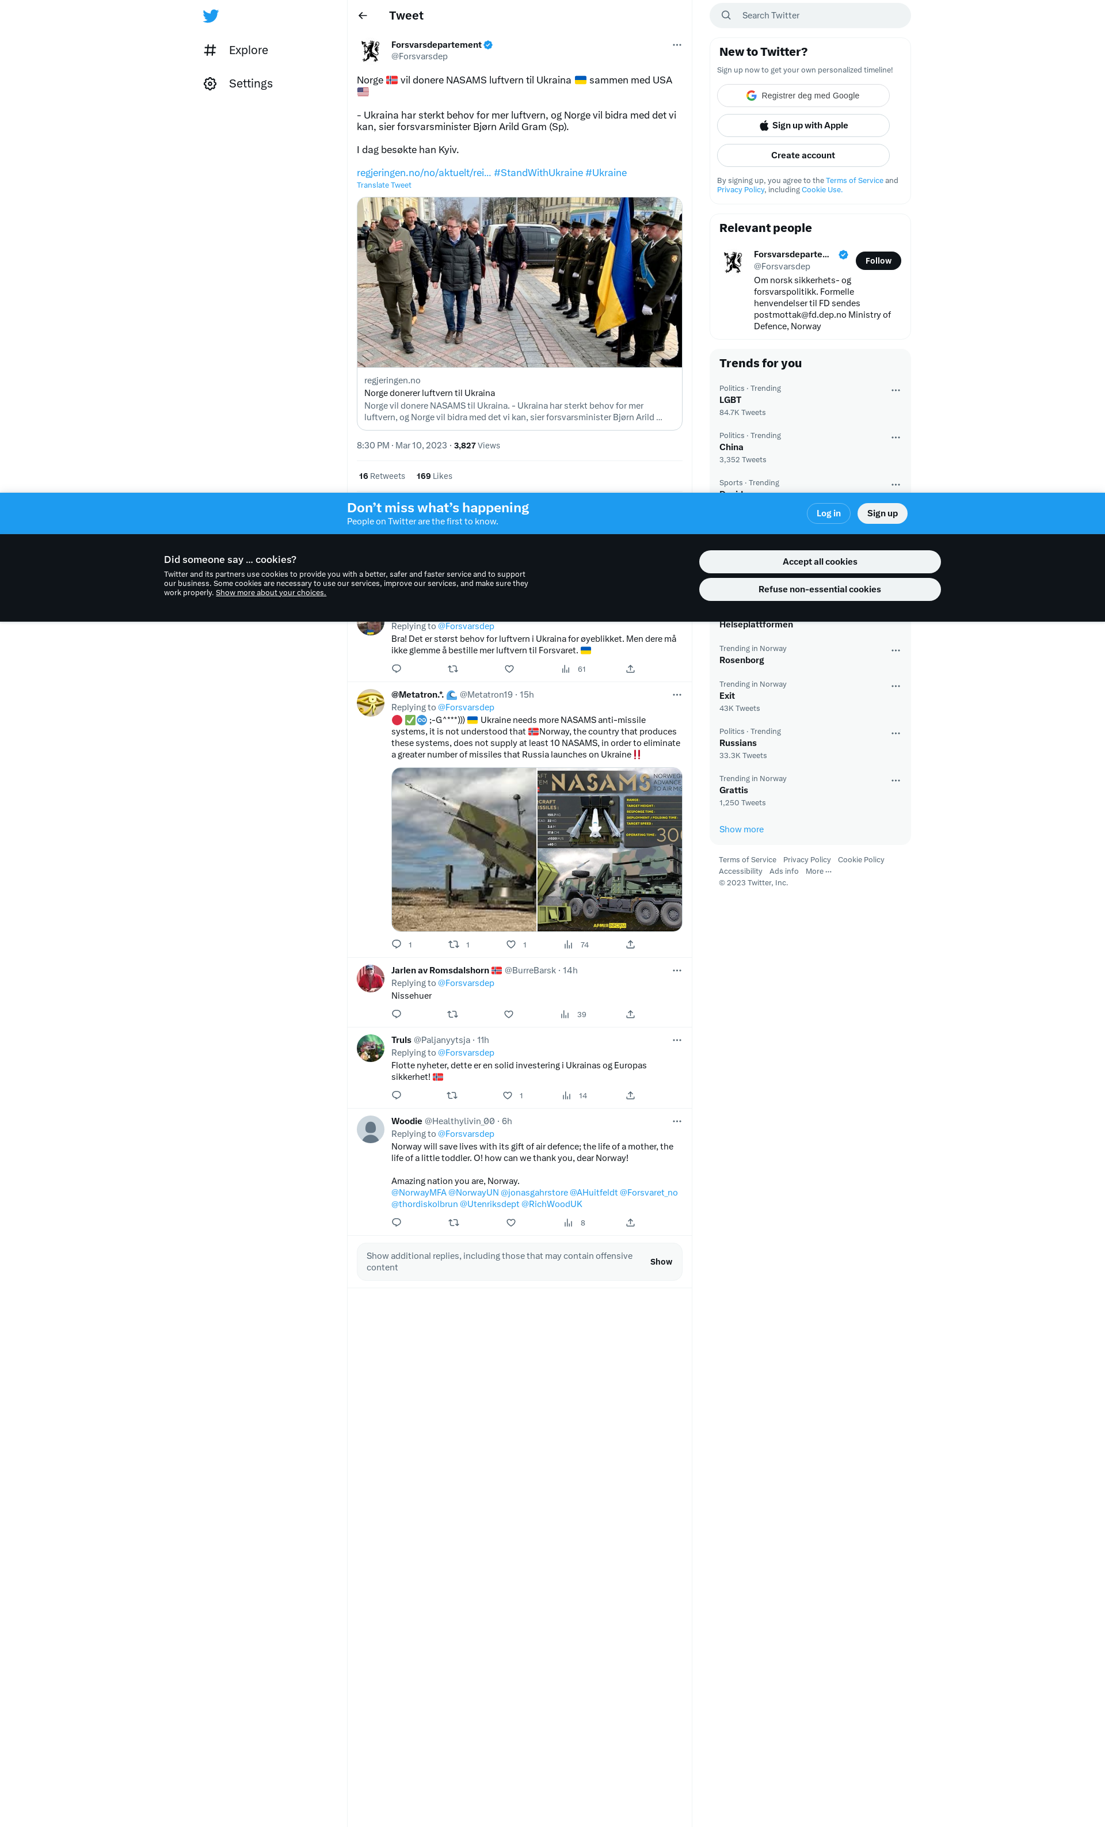1105x1827 pixels.
Task: Show additional replies with Show button
Action: click(660, 1261)
